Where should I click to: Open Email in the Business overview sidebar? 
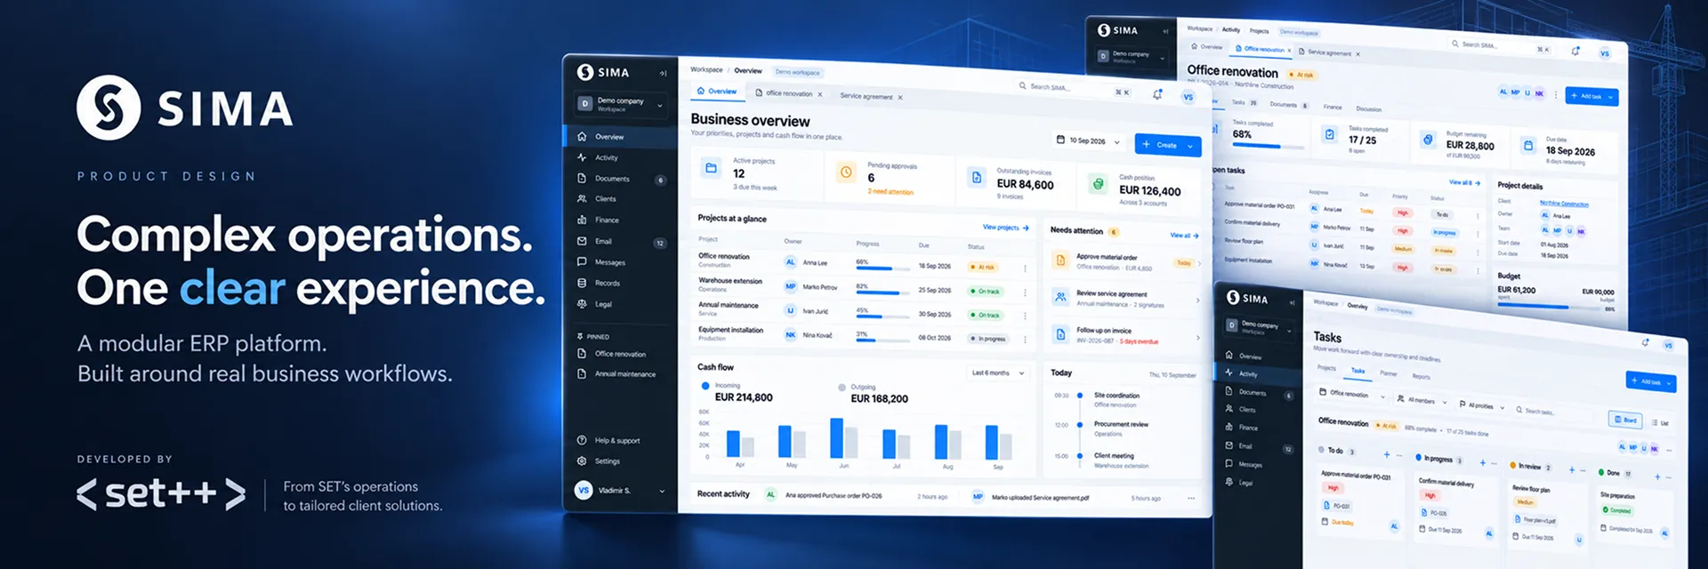pyautogui.click(x=621, y=241)
